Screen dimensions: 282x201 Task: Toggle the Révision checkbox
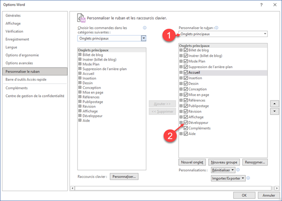(x=186, y=111)
